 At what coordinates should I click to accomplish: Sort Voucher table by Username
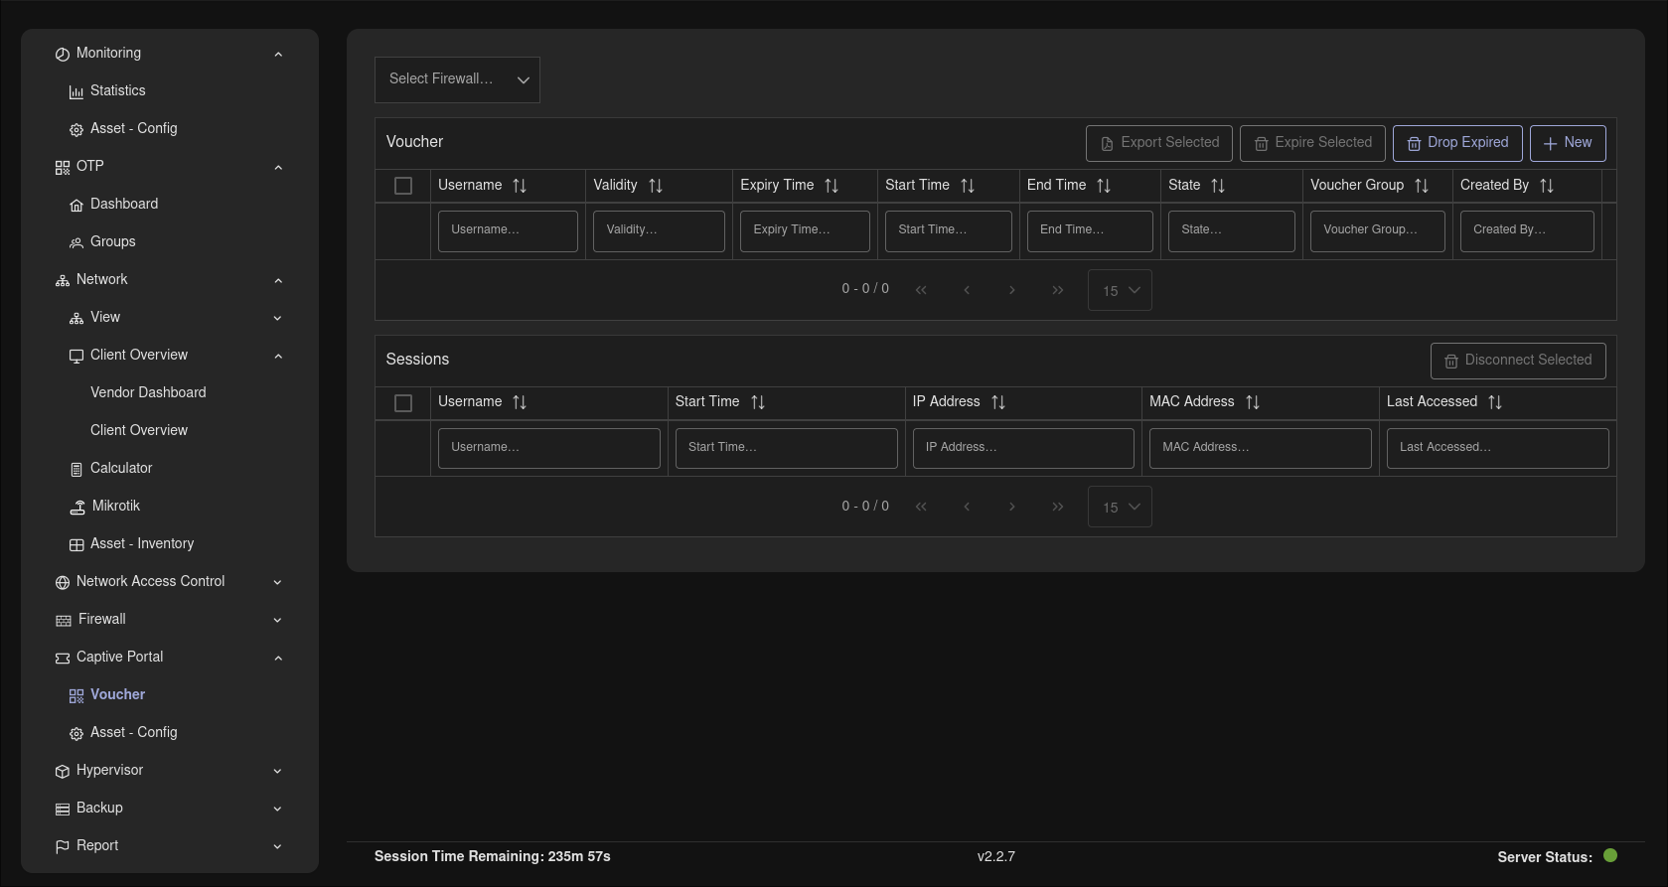tap(520, 186)
